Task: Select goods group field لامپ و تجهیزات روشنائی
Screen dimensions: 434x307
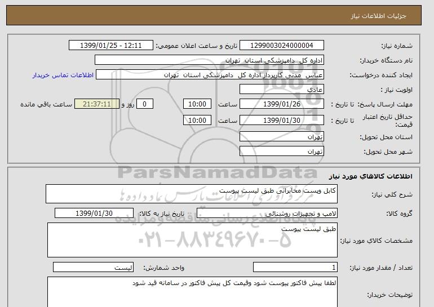Action: coord(267,213)
